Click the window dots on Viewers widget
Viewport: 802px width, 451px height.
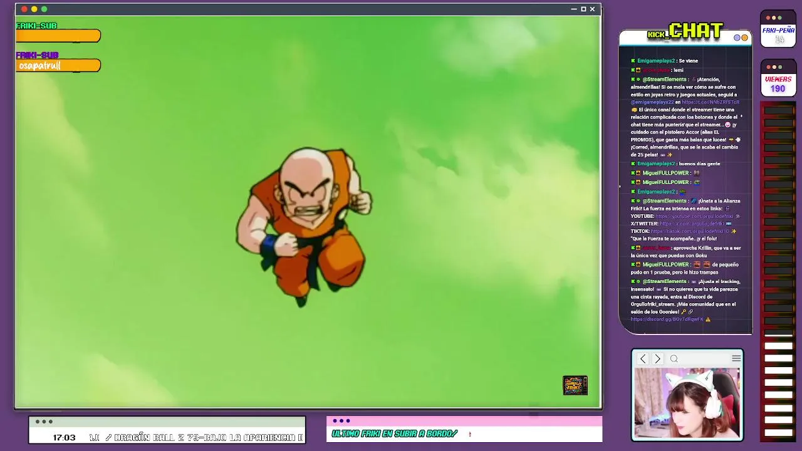pos(774,67)
